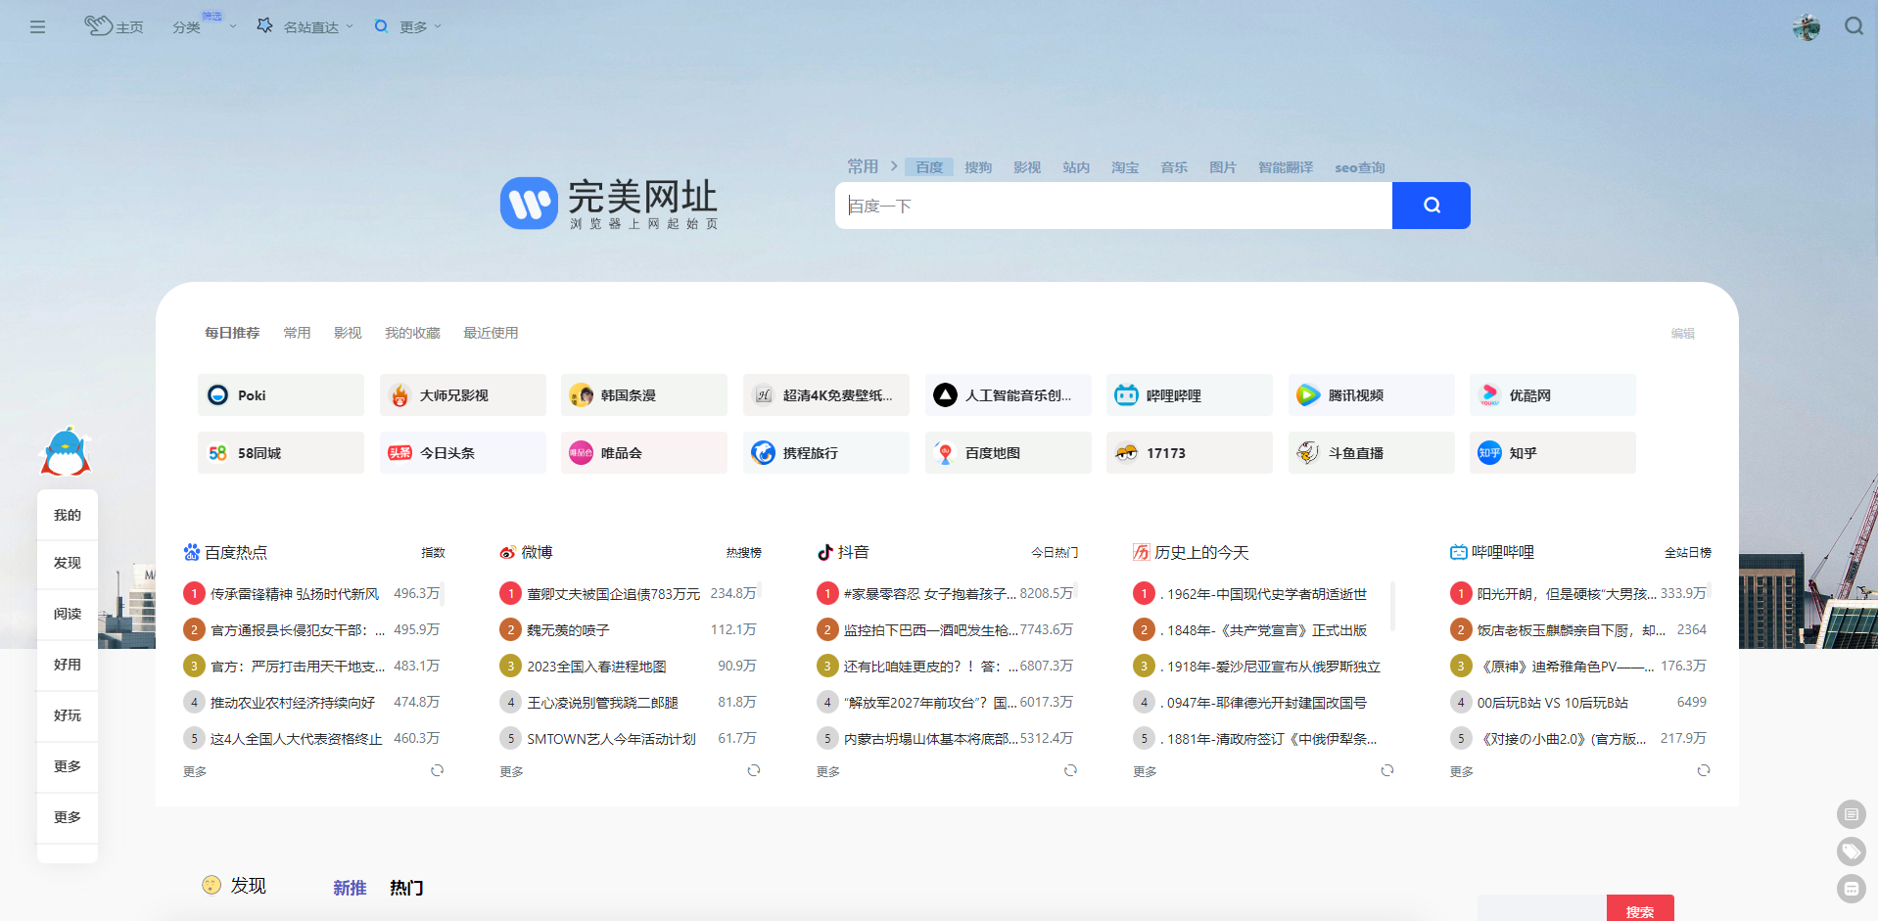Select the 淘宝 search tab
This screenshot has width=1878, height=921.
click(x=1125, y=167)
